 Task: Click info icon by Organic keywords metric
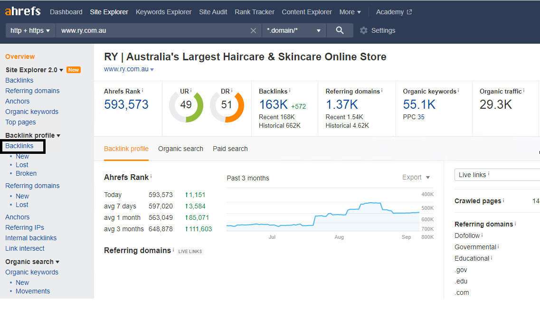(458, 91)
